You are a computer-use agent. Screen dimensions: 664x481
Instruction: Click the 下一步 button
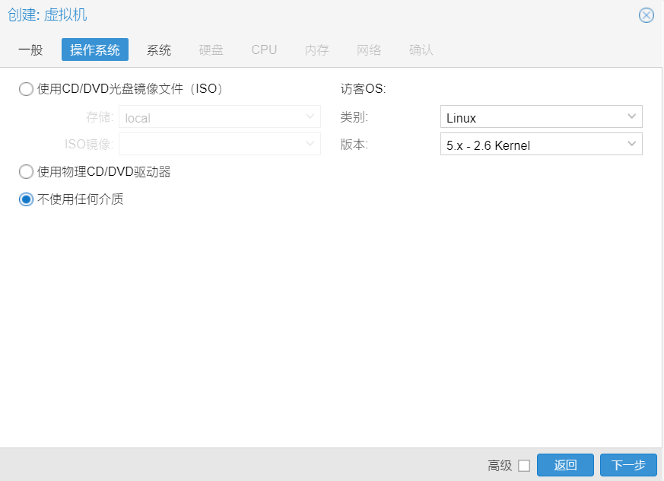point(628,466)
